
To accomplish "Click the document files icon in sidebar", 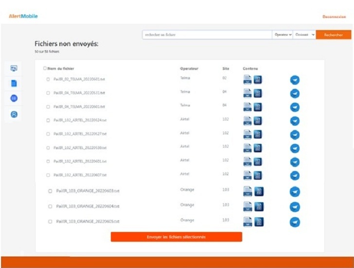I will 14,83.
